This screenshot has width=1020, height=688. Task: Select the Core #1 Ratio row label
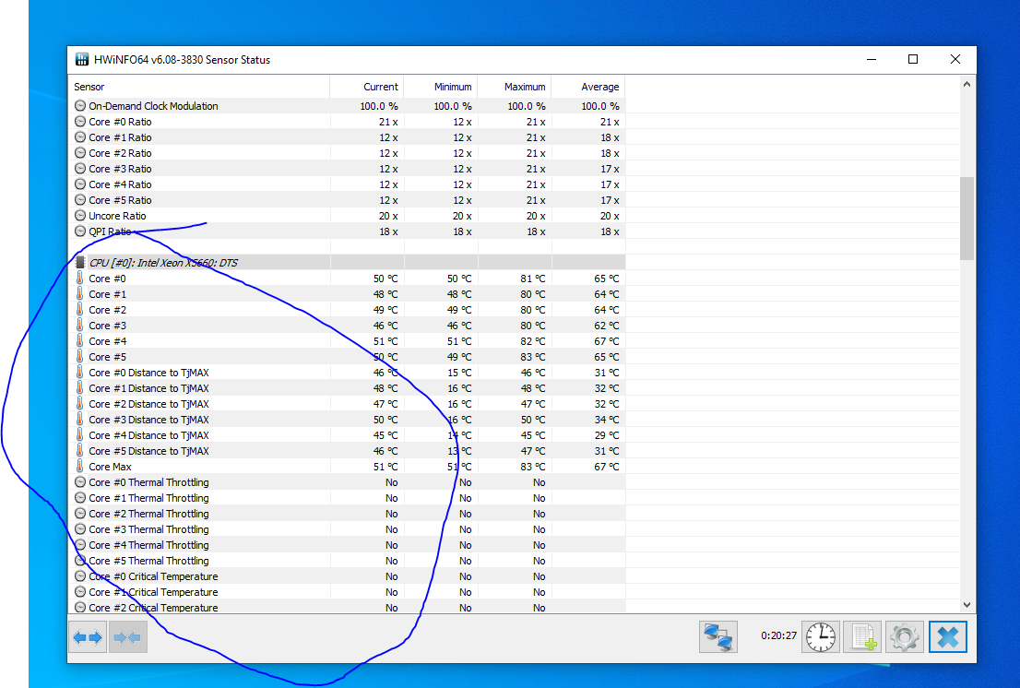[120, 137]
